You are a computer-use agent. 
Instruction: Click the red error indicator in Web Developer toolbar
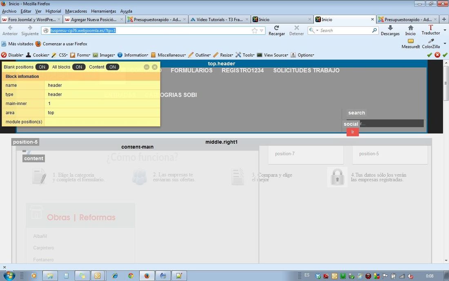[x=437, y=55]
